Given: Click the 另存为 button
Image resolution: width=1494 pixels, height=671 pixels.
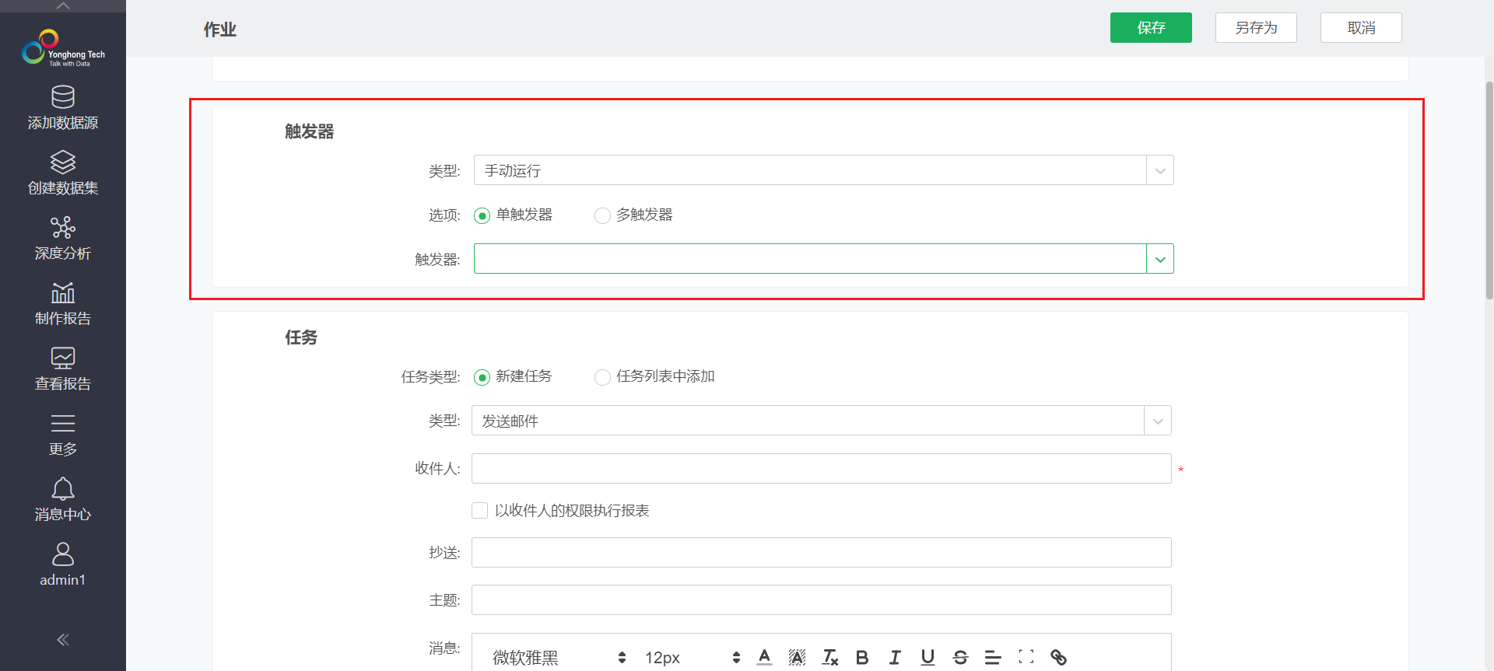Looking at the screenshot, I should [x=1255, y=28].
